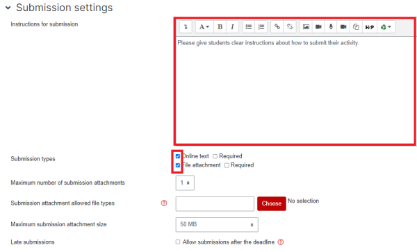The width and height of the screenshot is (417, 252).
Task: Click the red Choose button
Action: click(x=272, y=203)
